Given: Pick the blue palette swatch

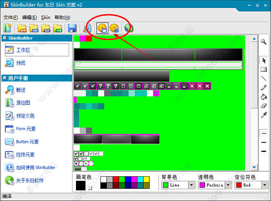Looking at the screenshot, I should (x=128, y=179).
